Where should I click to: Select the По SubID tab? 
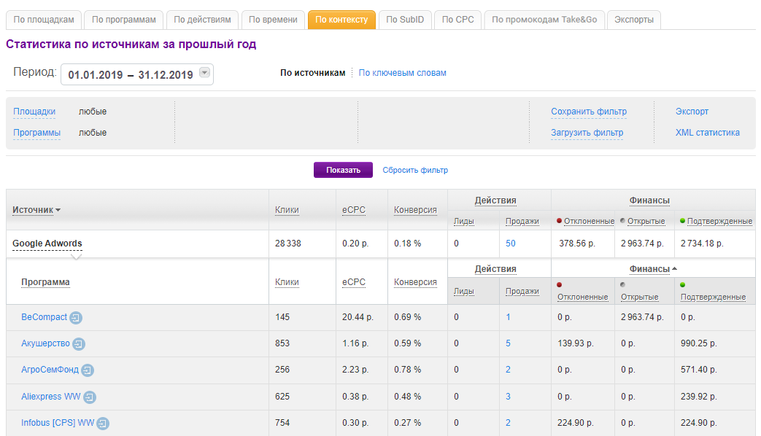(x=406, y=20)
